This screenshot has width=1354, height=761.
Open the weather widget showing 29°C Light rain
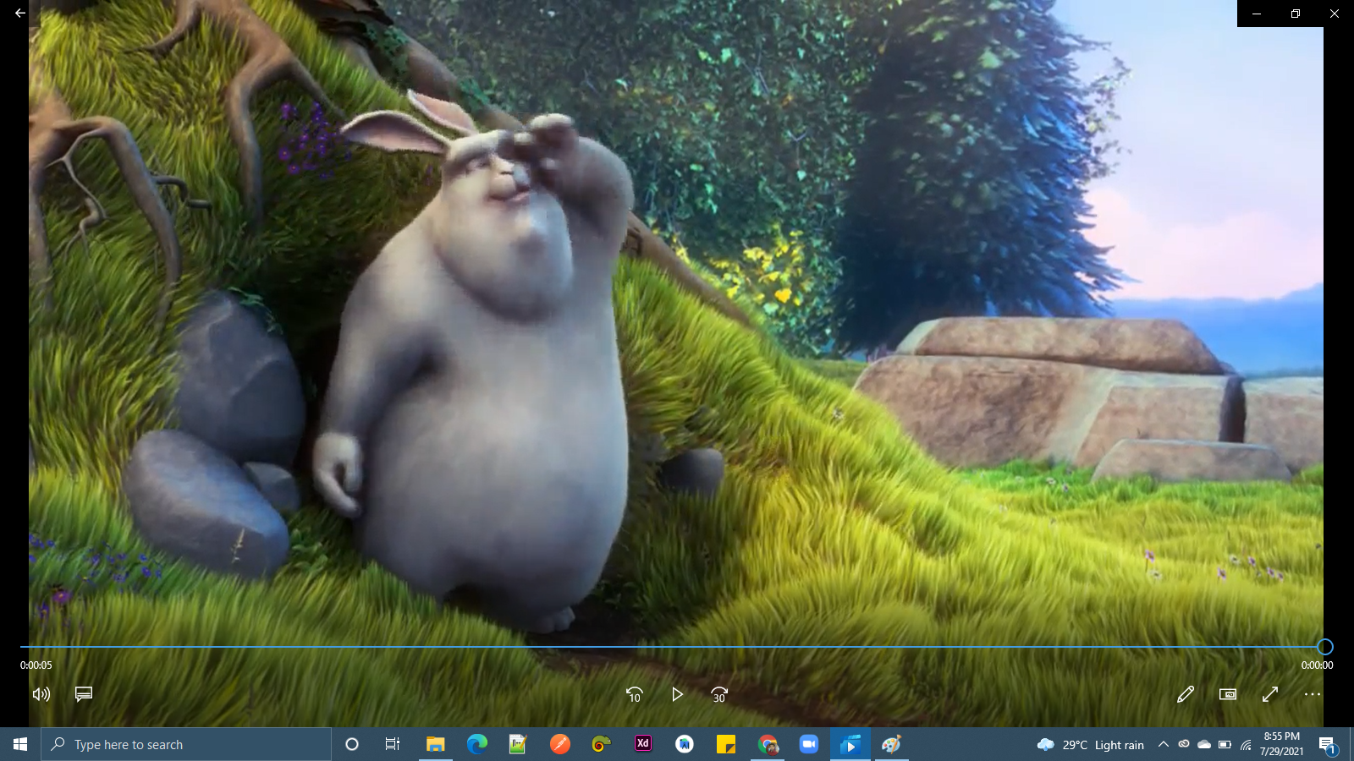pos(1090,745)
